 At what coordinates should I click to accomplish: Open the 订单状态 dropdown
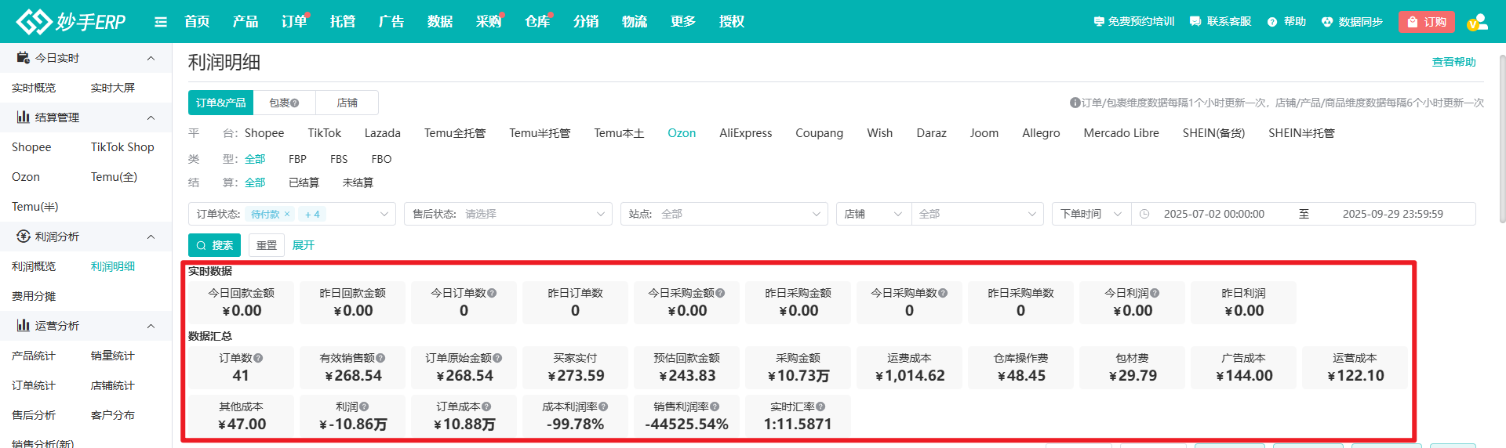tap(292, 214)
